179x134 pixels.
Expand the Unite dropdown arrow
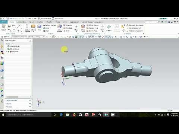point(50,28)
